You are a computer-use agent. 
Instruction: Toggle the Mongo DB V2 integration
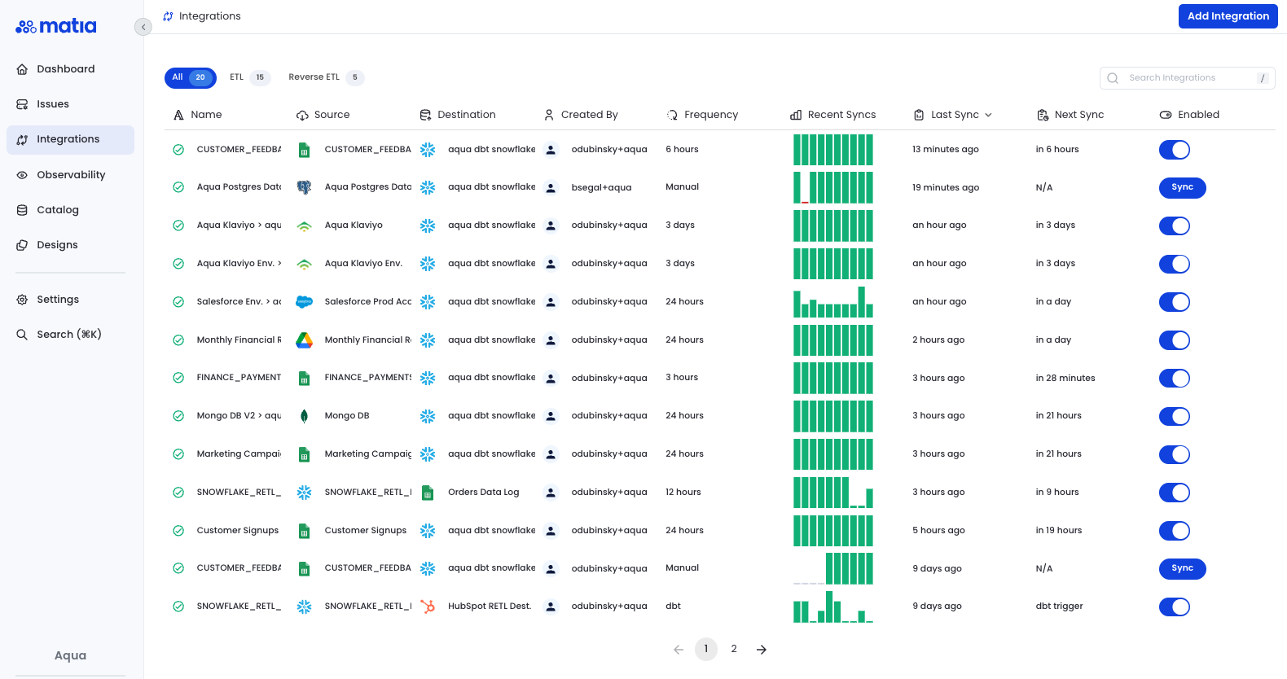coord(1175,416)
